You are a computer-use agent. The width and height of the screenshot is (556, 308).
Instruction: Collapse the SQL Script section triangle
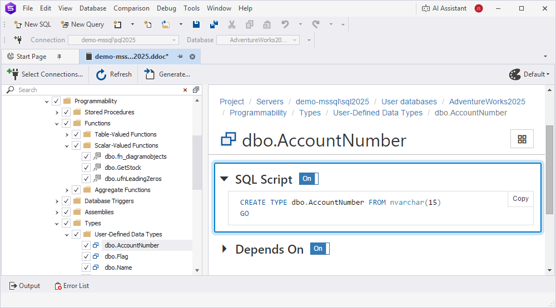click(224, 179)
